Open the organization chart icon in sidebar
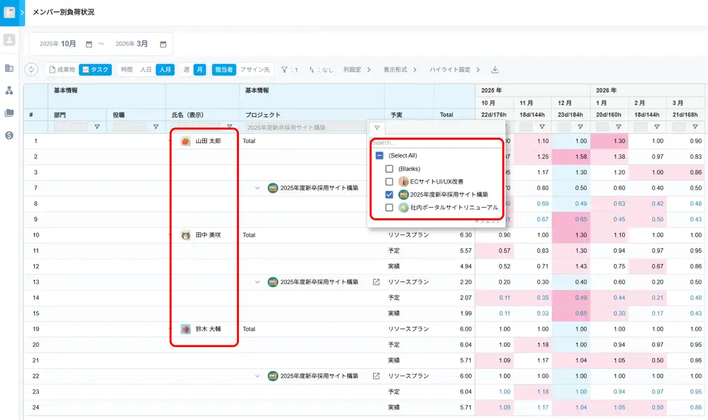 (9, 91)
